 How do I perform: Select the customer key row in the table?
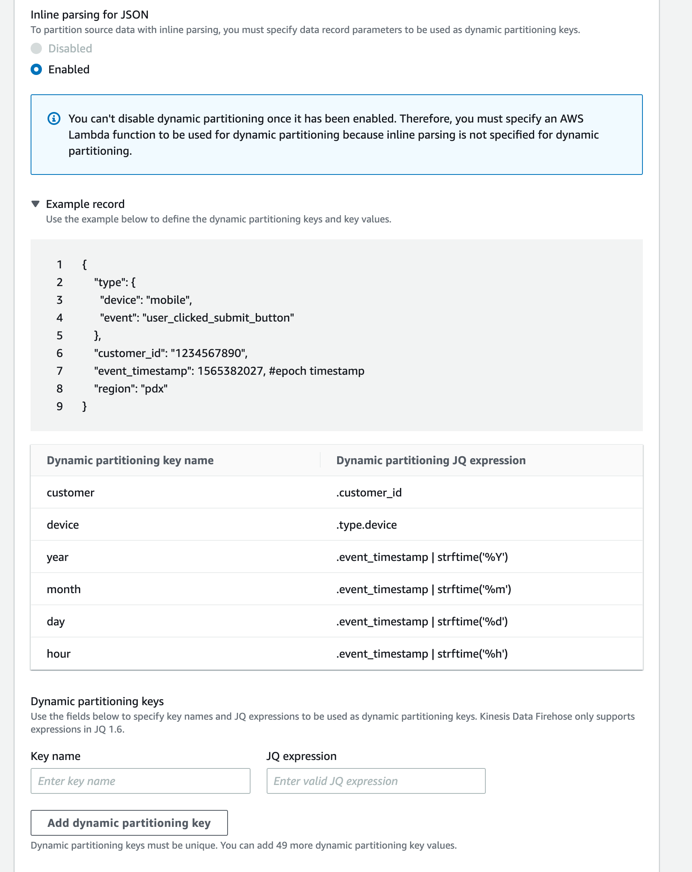[x=70, y=493]
